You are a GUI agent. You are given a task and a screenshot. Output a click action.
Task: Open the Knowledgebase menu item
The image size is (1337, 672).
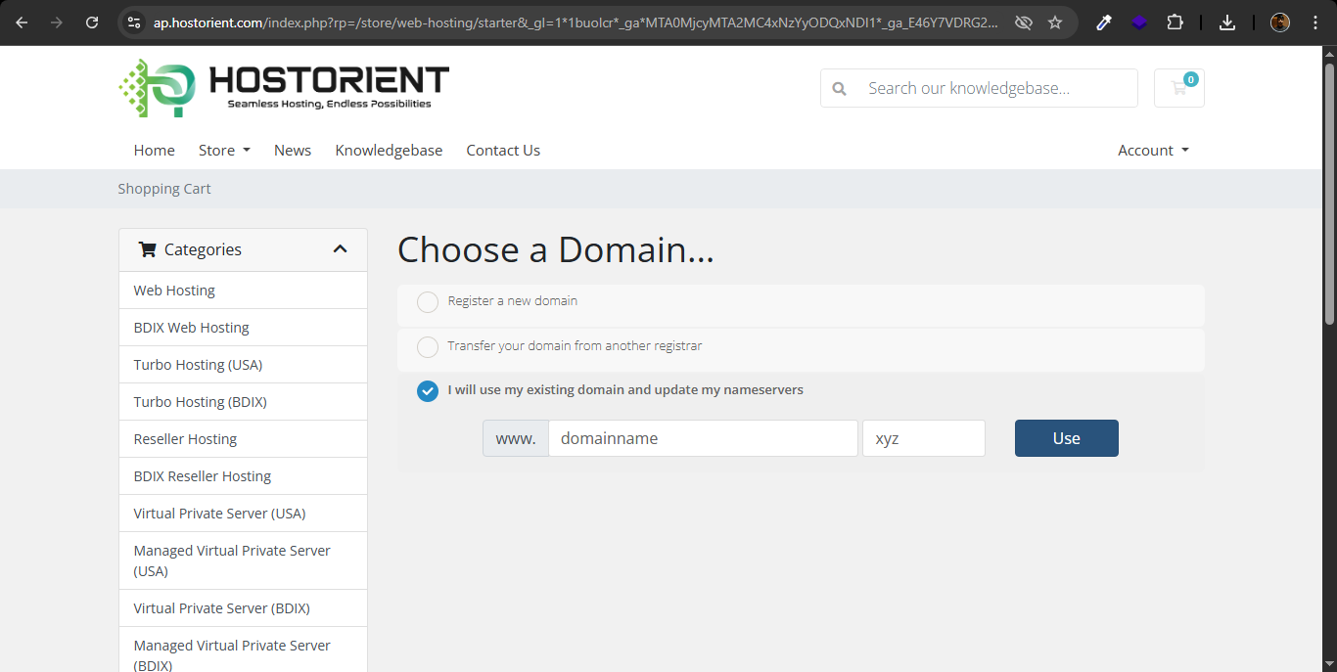click(x=389, y=150)
